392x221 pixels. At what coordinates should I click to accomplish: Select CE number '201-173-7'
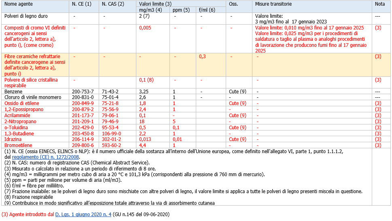[83, 116]
